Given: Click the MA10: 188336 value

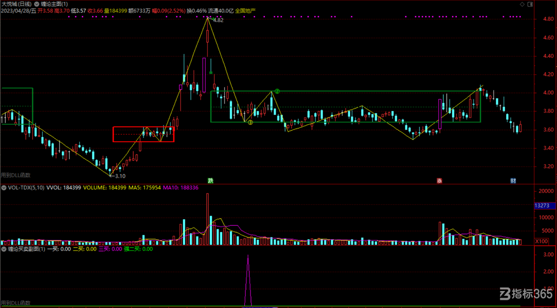Looking at the screenshot, I should tap(181, 188).
